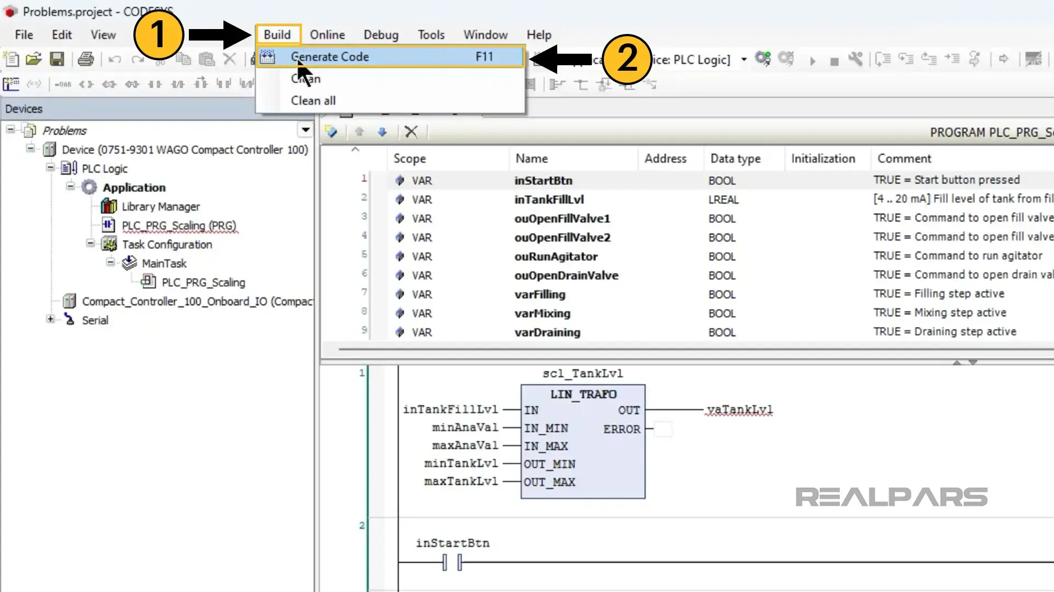This screenshot has height=592, width=1054.
Task: Click the Save Project floppy icon
Action: pos(57,59)
